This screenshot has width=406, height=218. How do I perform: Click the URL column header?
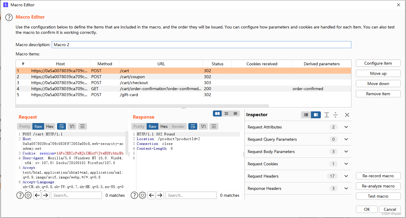(161, 64)
